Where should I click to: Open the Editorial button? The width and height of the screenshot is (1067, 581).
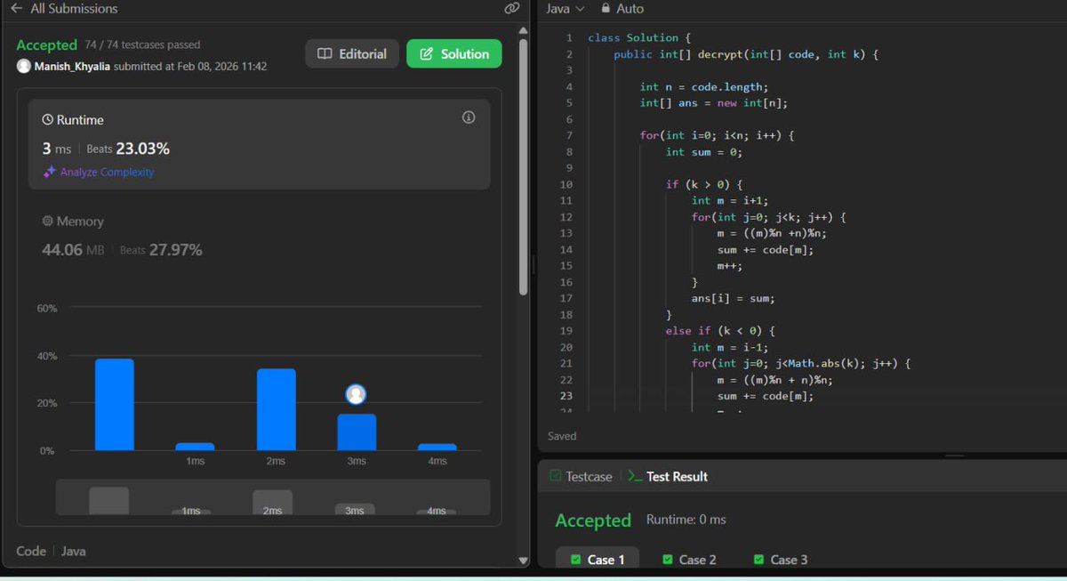(x=352, y=53)
